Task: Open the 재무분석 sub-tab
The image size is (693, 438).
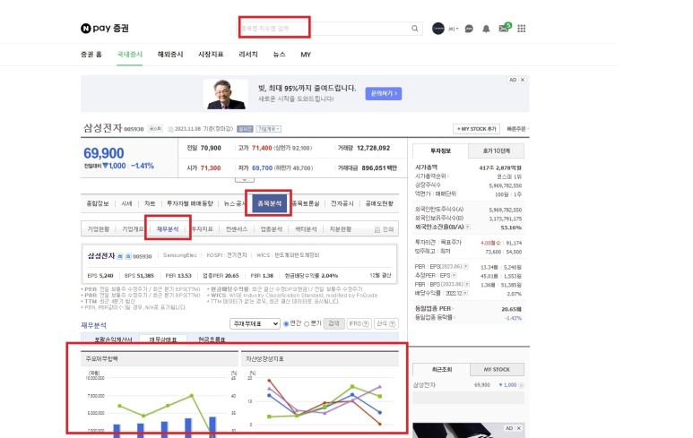Action: pos(168,229)
